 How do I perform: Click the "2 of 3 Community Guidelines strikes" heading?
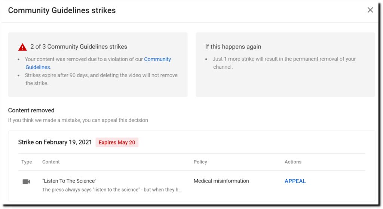[x=79, y=47]
